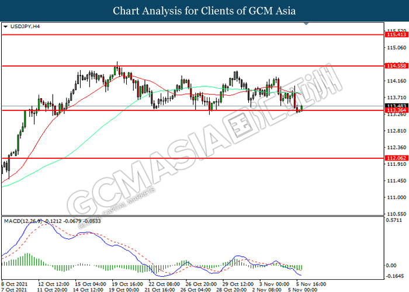Click the MACD scale value -0.1645
409x292 pixels.
coord(395,276)
